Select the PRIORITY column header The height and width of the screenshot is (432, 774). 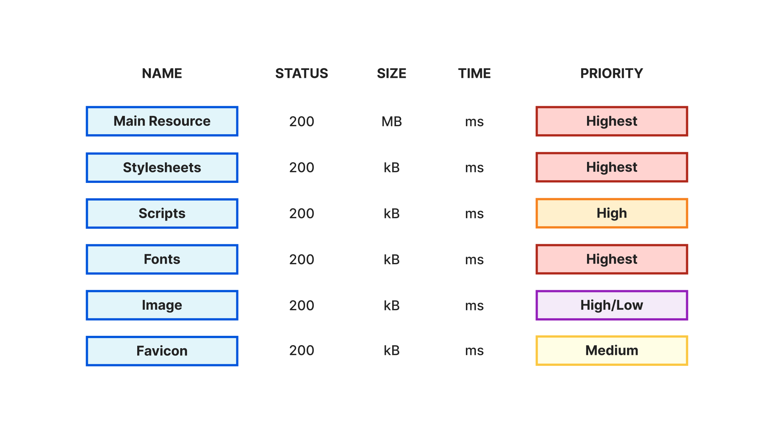(611, 73)
